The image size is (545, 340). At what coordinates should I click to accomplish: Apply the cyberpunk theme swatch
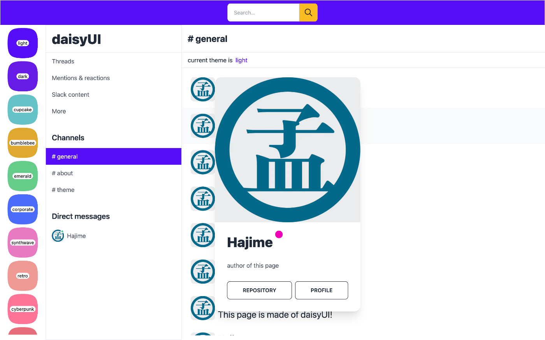click(23, 309)
